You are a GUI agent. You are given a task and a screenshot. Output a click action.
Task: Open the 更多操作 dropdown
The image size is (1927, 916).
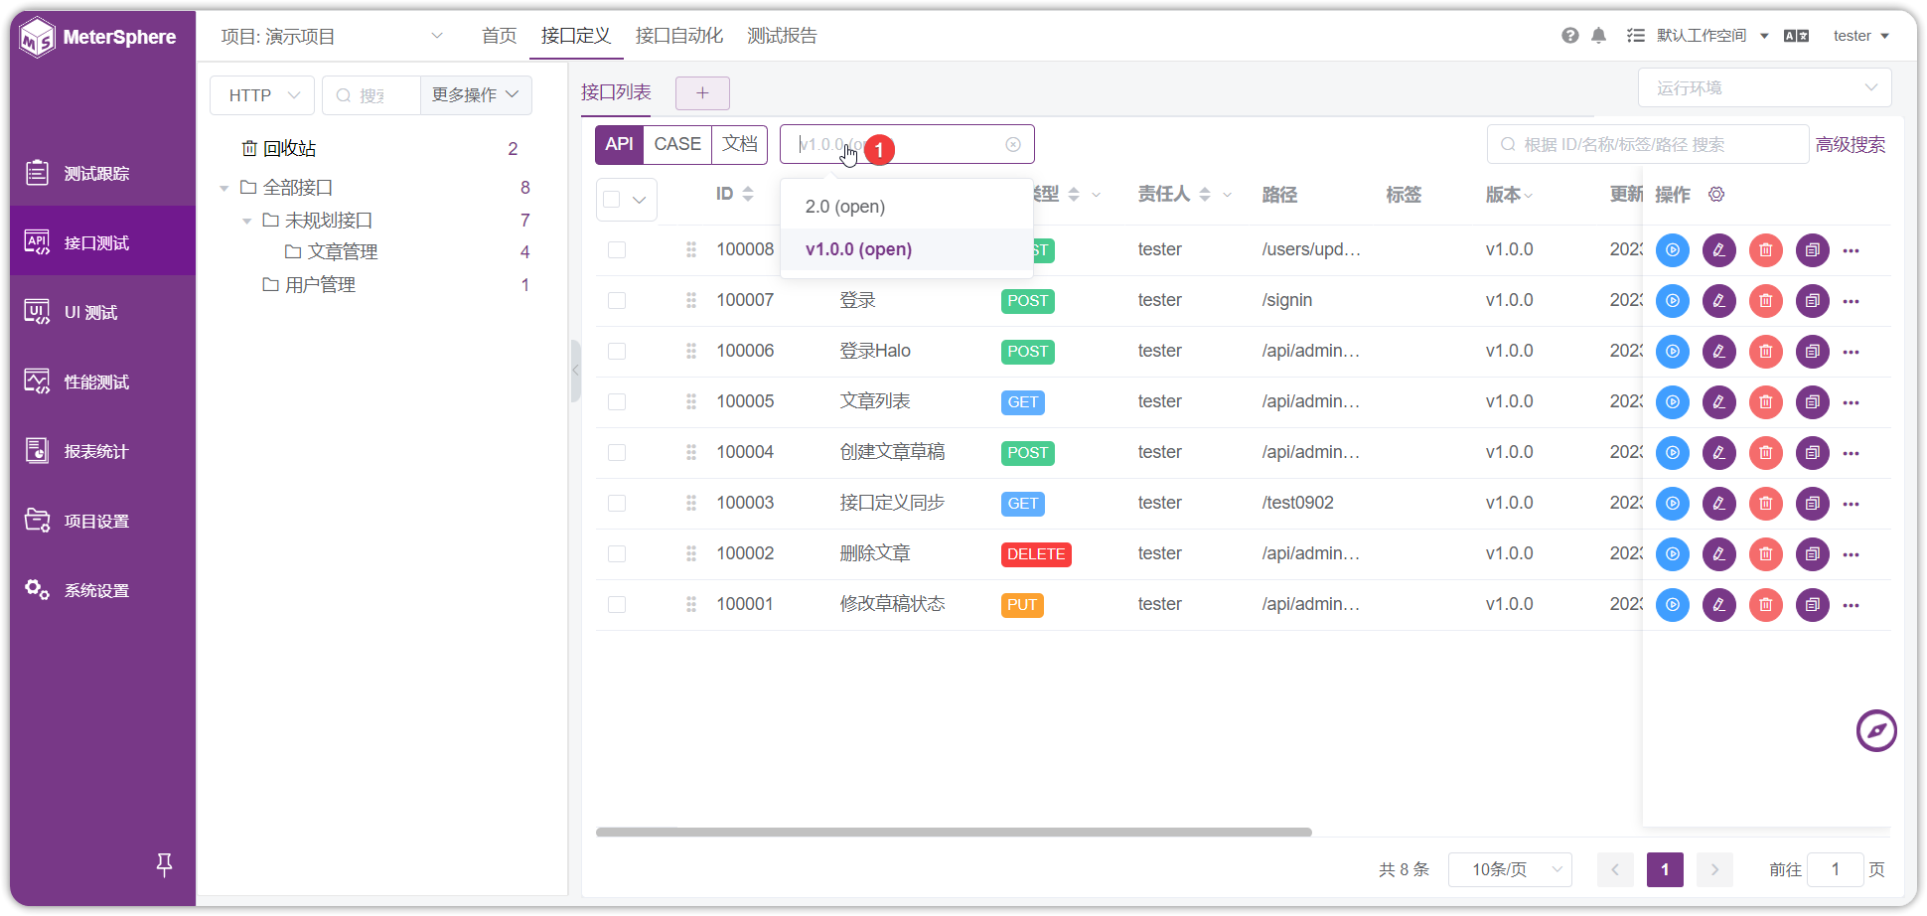coord(476,95)
